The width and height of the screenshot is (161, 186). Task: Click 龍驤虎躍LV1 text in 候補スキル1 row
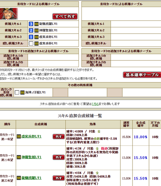48,24
